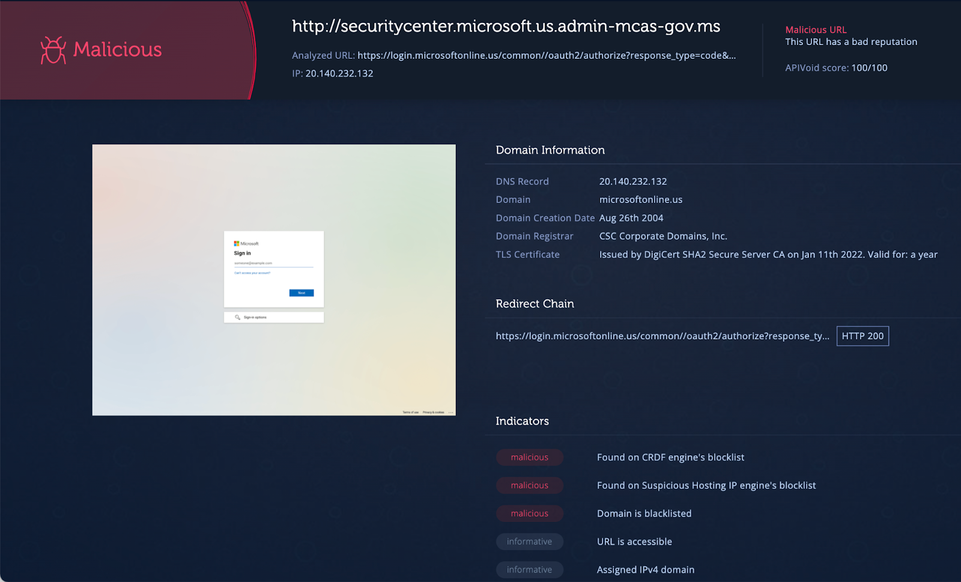Click malicious badge beside CRDF engine's blocklist
961x582 pixels.
coord(530,457)
